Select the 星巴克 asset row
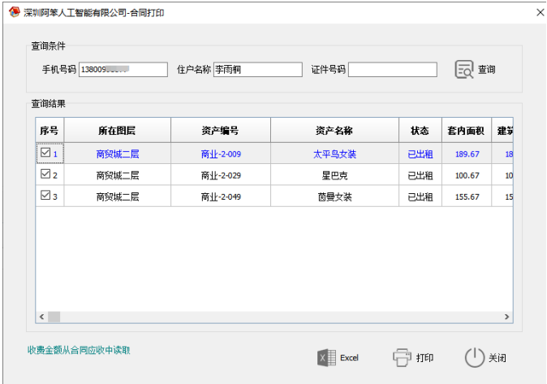Screen dimensions: 547x384 coord(334,175)
